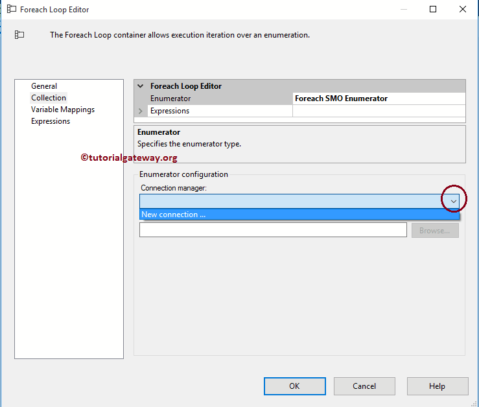Image resolution: width=479 pixels, height=407 pixels.
Task: Click the Foreach Loop title bar icon
Action: [x=12, y=9]
